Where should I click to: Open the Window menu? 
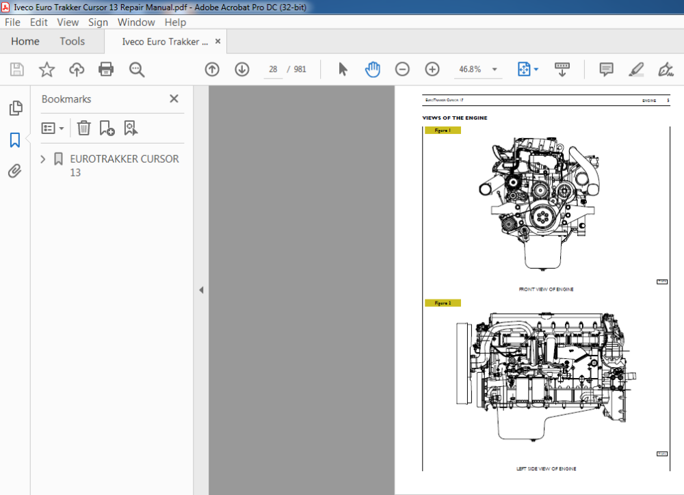click(136, 23)
